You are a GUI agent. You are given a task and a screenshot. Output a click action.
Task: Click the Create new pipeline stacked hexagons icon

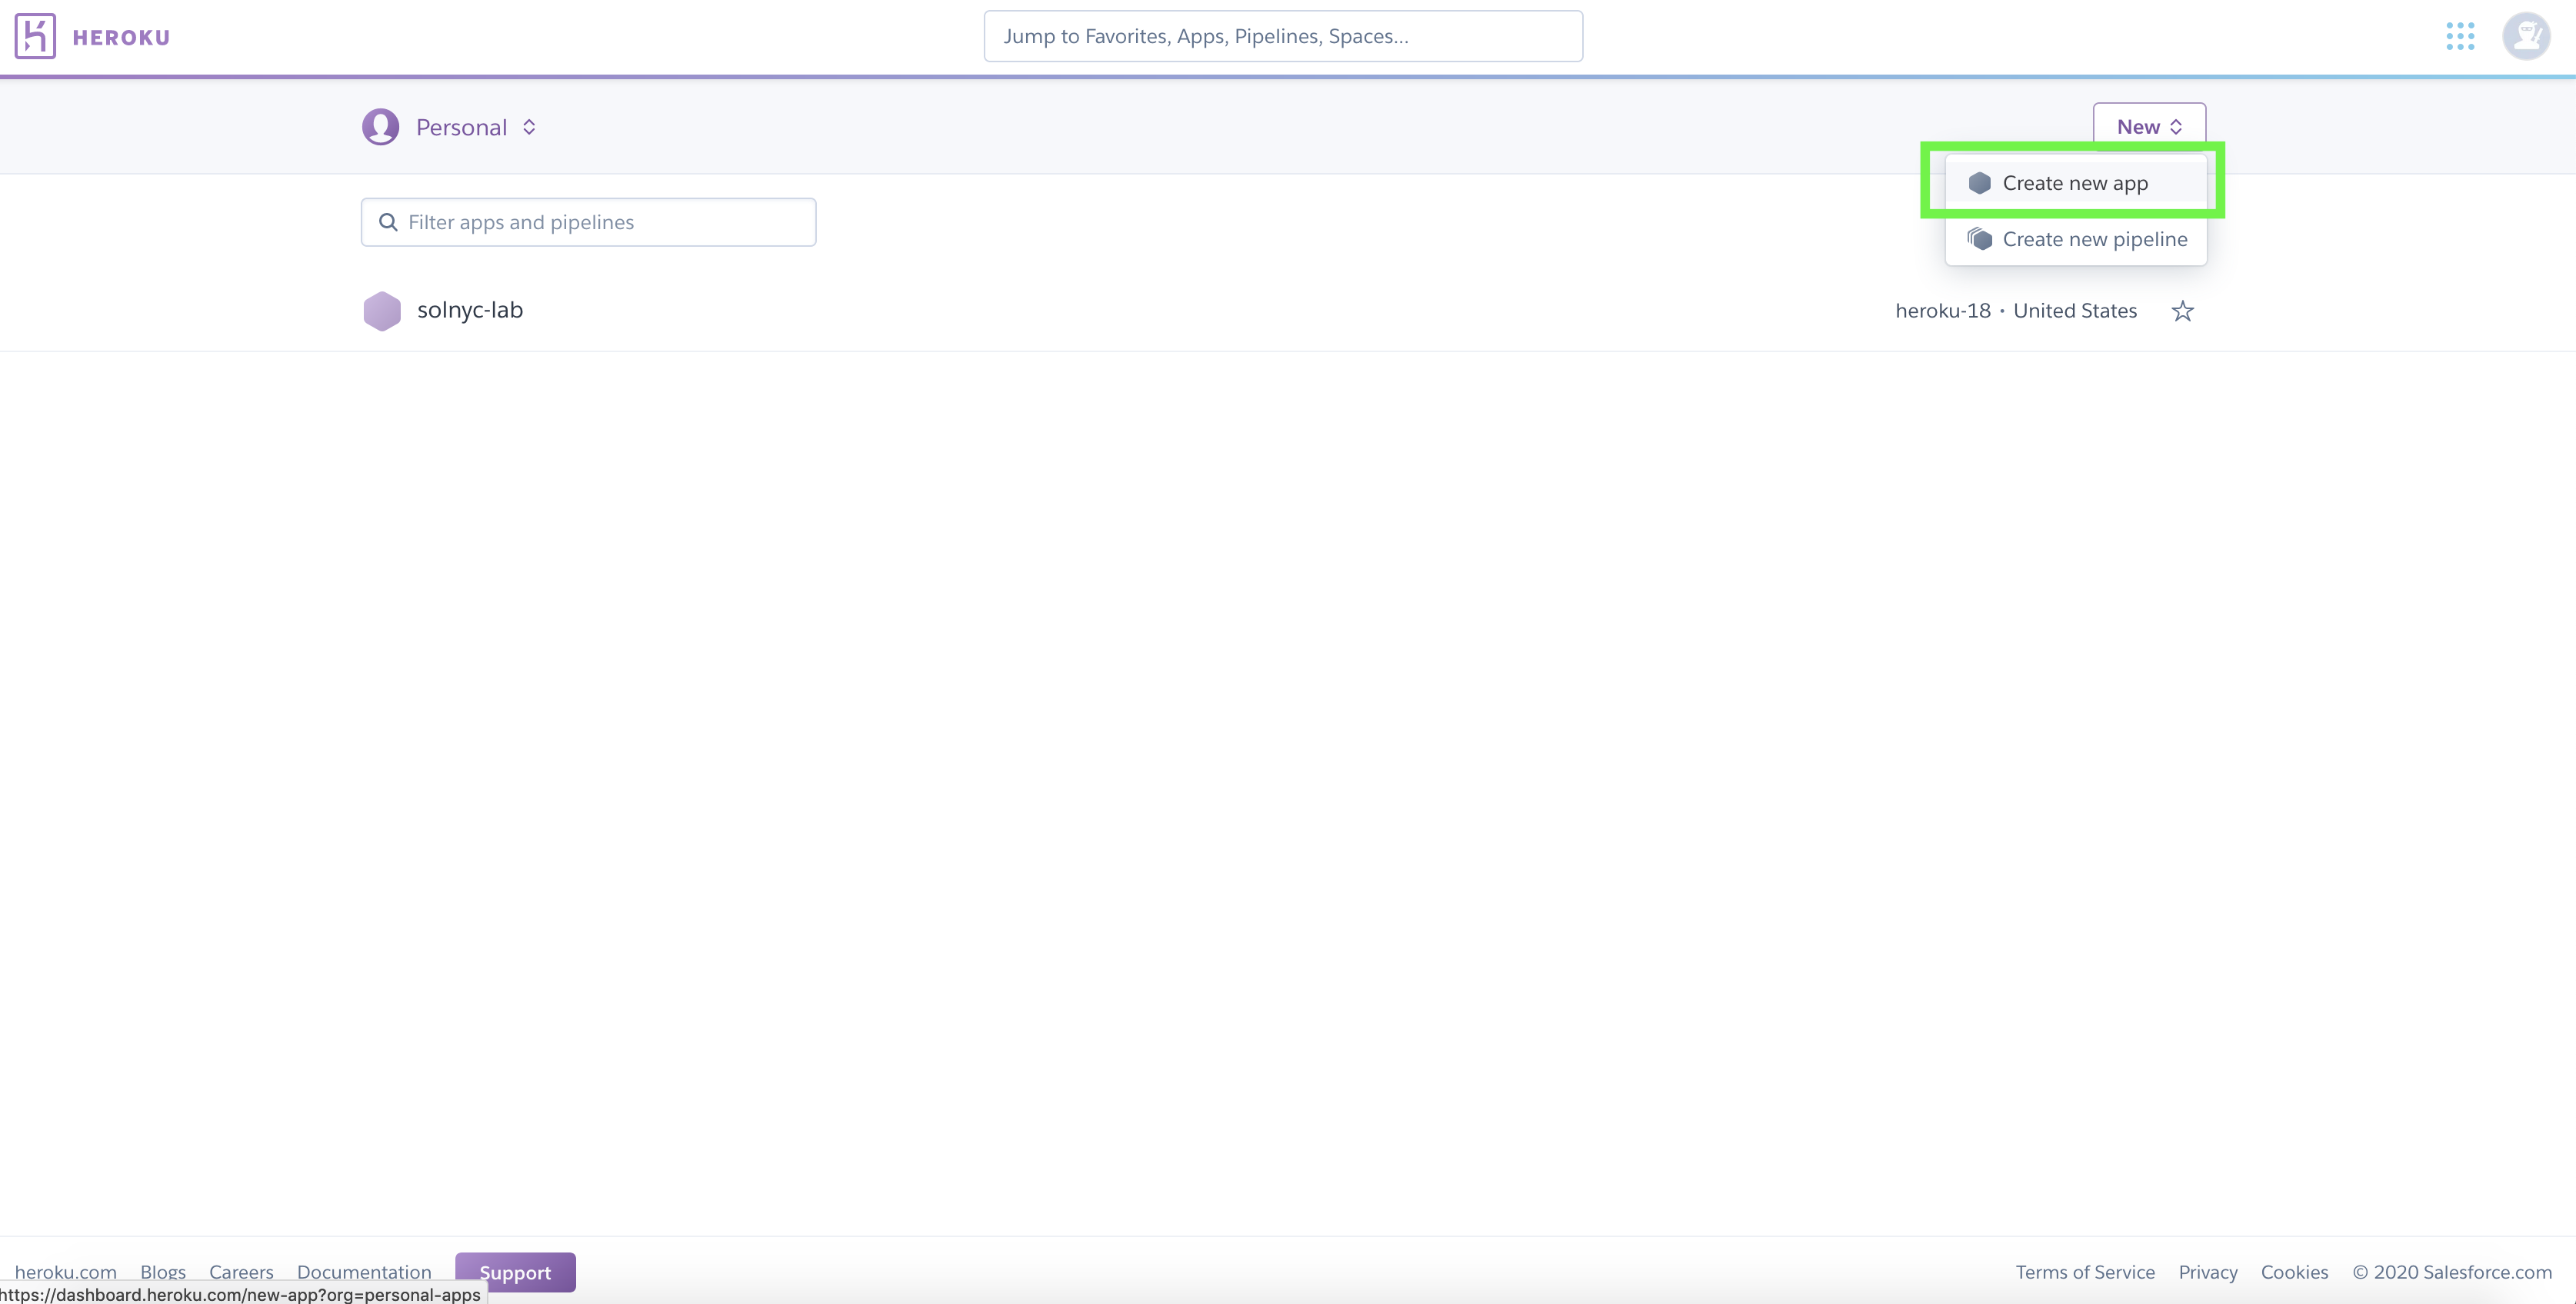coord(1981,239)
